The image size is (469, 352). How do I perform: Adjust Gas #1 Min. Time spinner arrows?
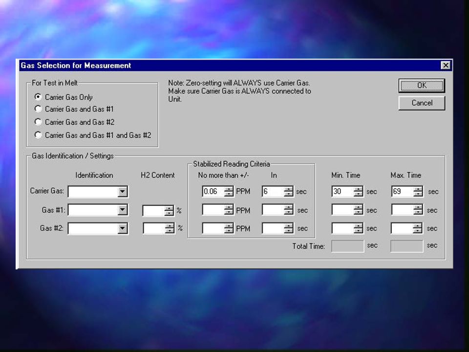point(358,210)
